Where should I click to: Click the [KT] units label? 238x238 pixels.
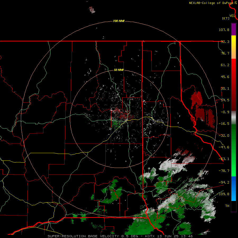226,18
